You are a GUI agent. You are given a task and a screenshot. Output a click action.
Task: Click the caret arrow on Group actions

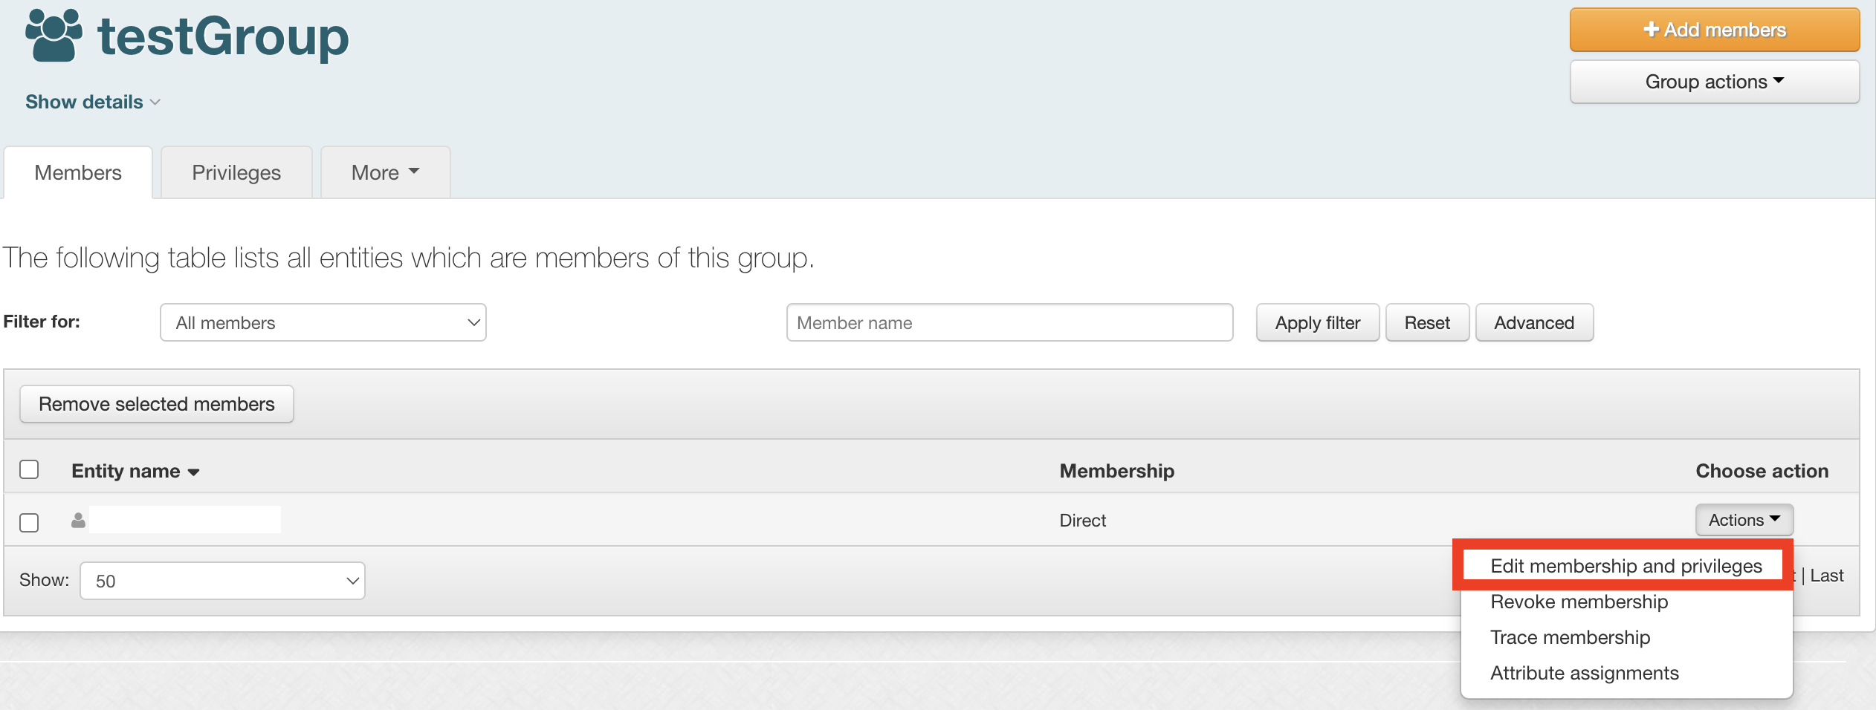(x=1779, y=80)
